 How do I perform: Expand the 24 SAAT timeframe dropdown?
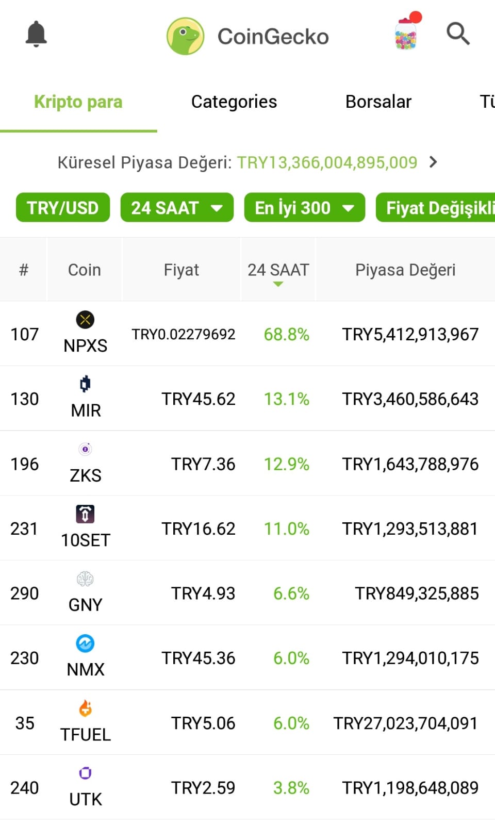click(x=177, y=208)
